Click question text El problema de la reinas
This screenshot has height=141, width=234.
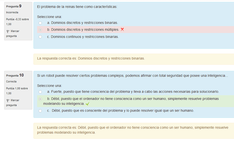(x=77, y=7)
